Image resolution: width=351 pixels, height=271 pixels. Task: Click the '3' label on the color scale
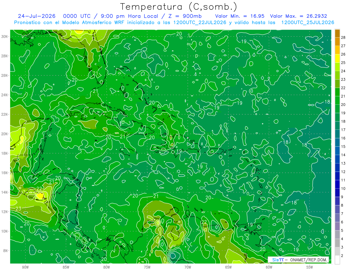[x=342, y=247]
